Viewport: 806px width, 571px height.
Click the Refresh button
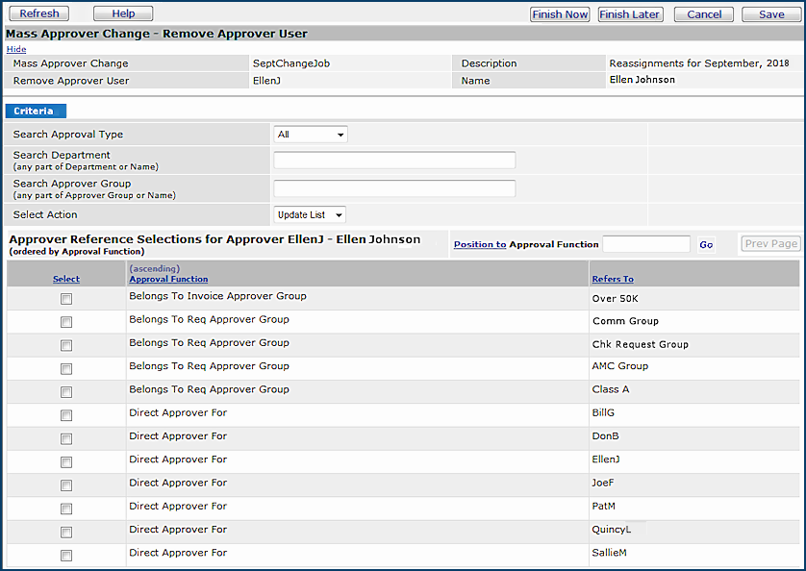pyautogui.click(x=39, y=13)
